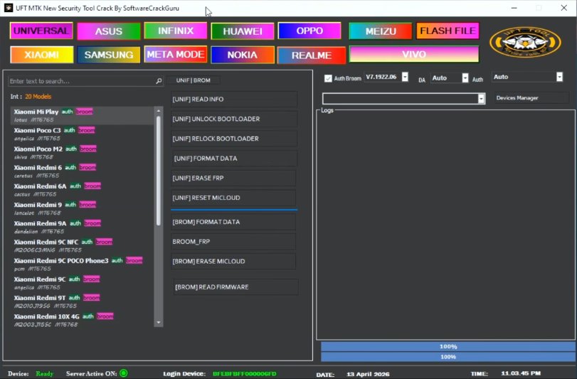
Task: Run [BROM] FORMAT DATA
Action: (233, 222)
